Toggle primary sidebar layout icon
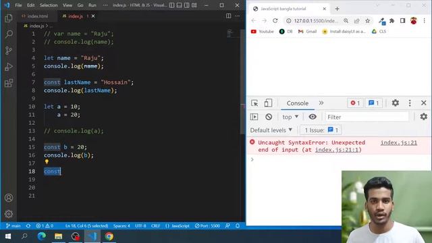 coord(171,5)
